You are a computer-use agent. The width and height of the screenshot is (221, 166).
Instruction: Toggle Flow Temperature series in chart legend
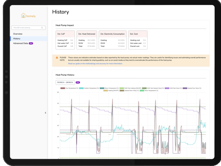pyautogui.click(x=67, y=88)
